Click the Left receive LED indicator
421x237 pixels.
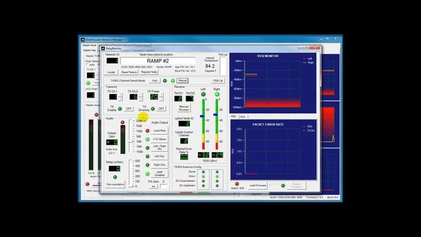pos(203,94)
